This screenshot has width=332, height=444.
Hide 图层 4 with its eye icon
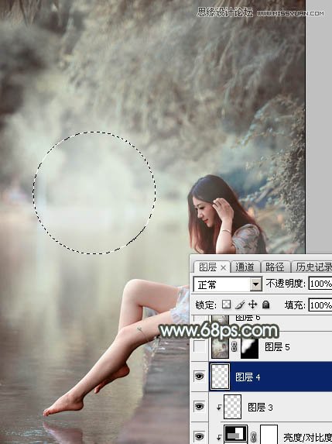tap(200, 377)
